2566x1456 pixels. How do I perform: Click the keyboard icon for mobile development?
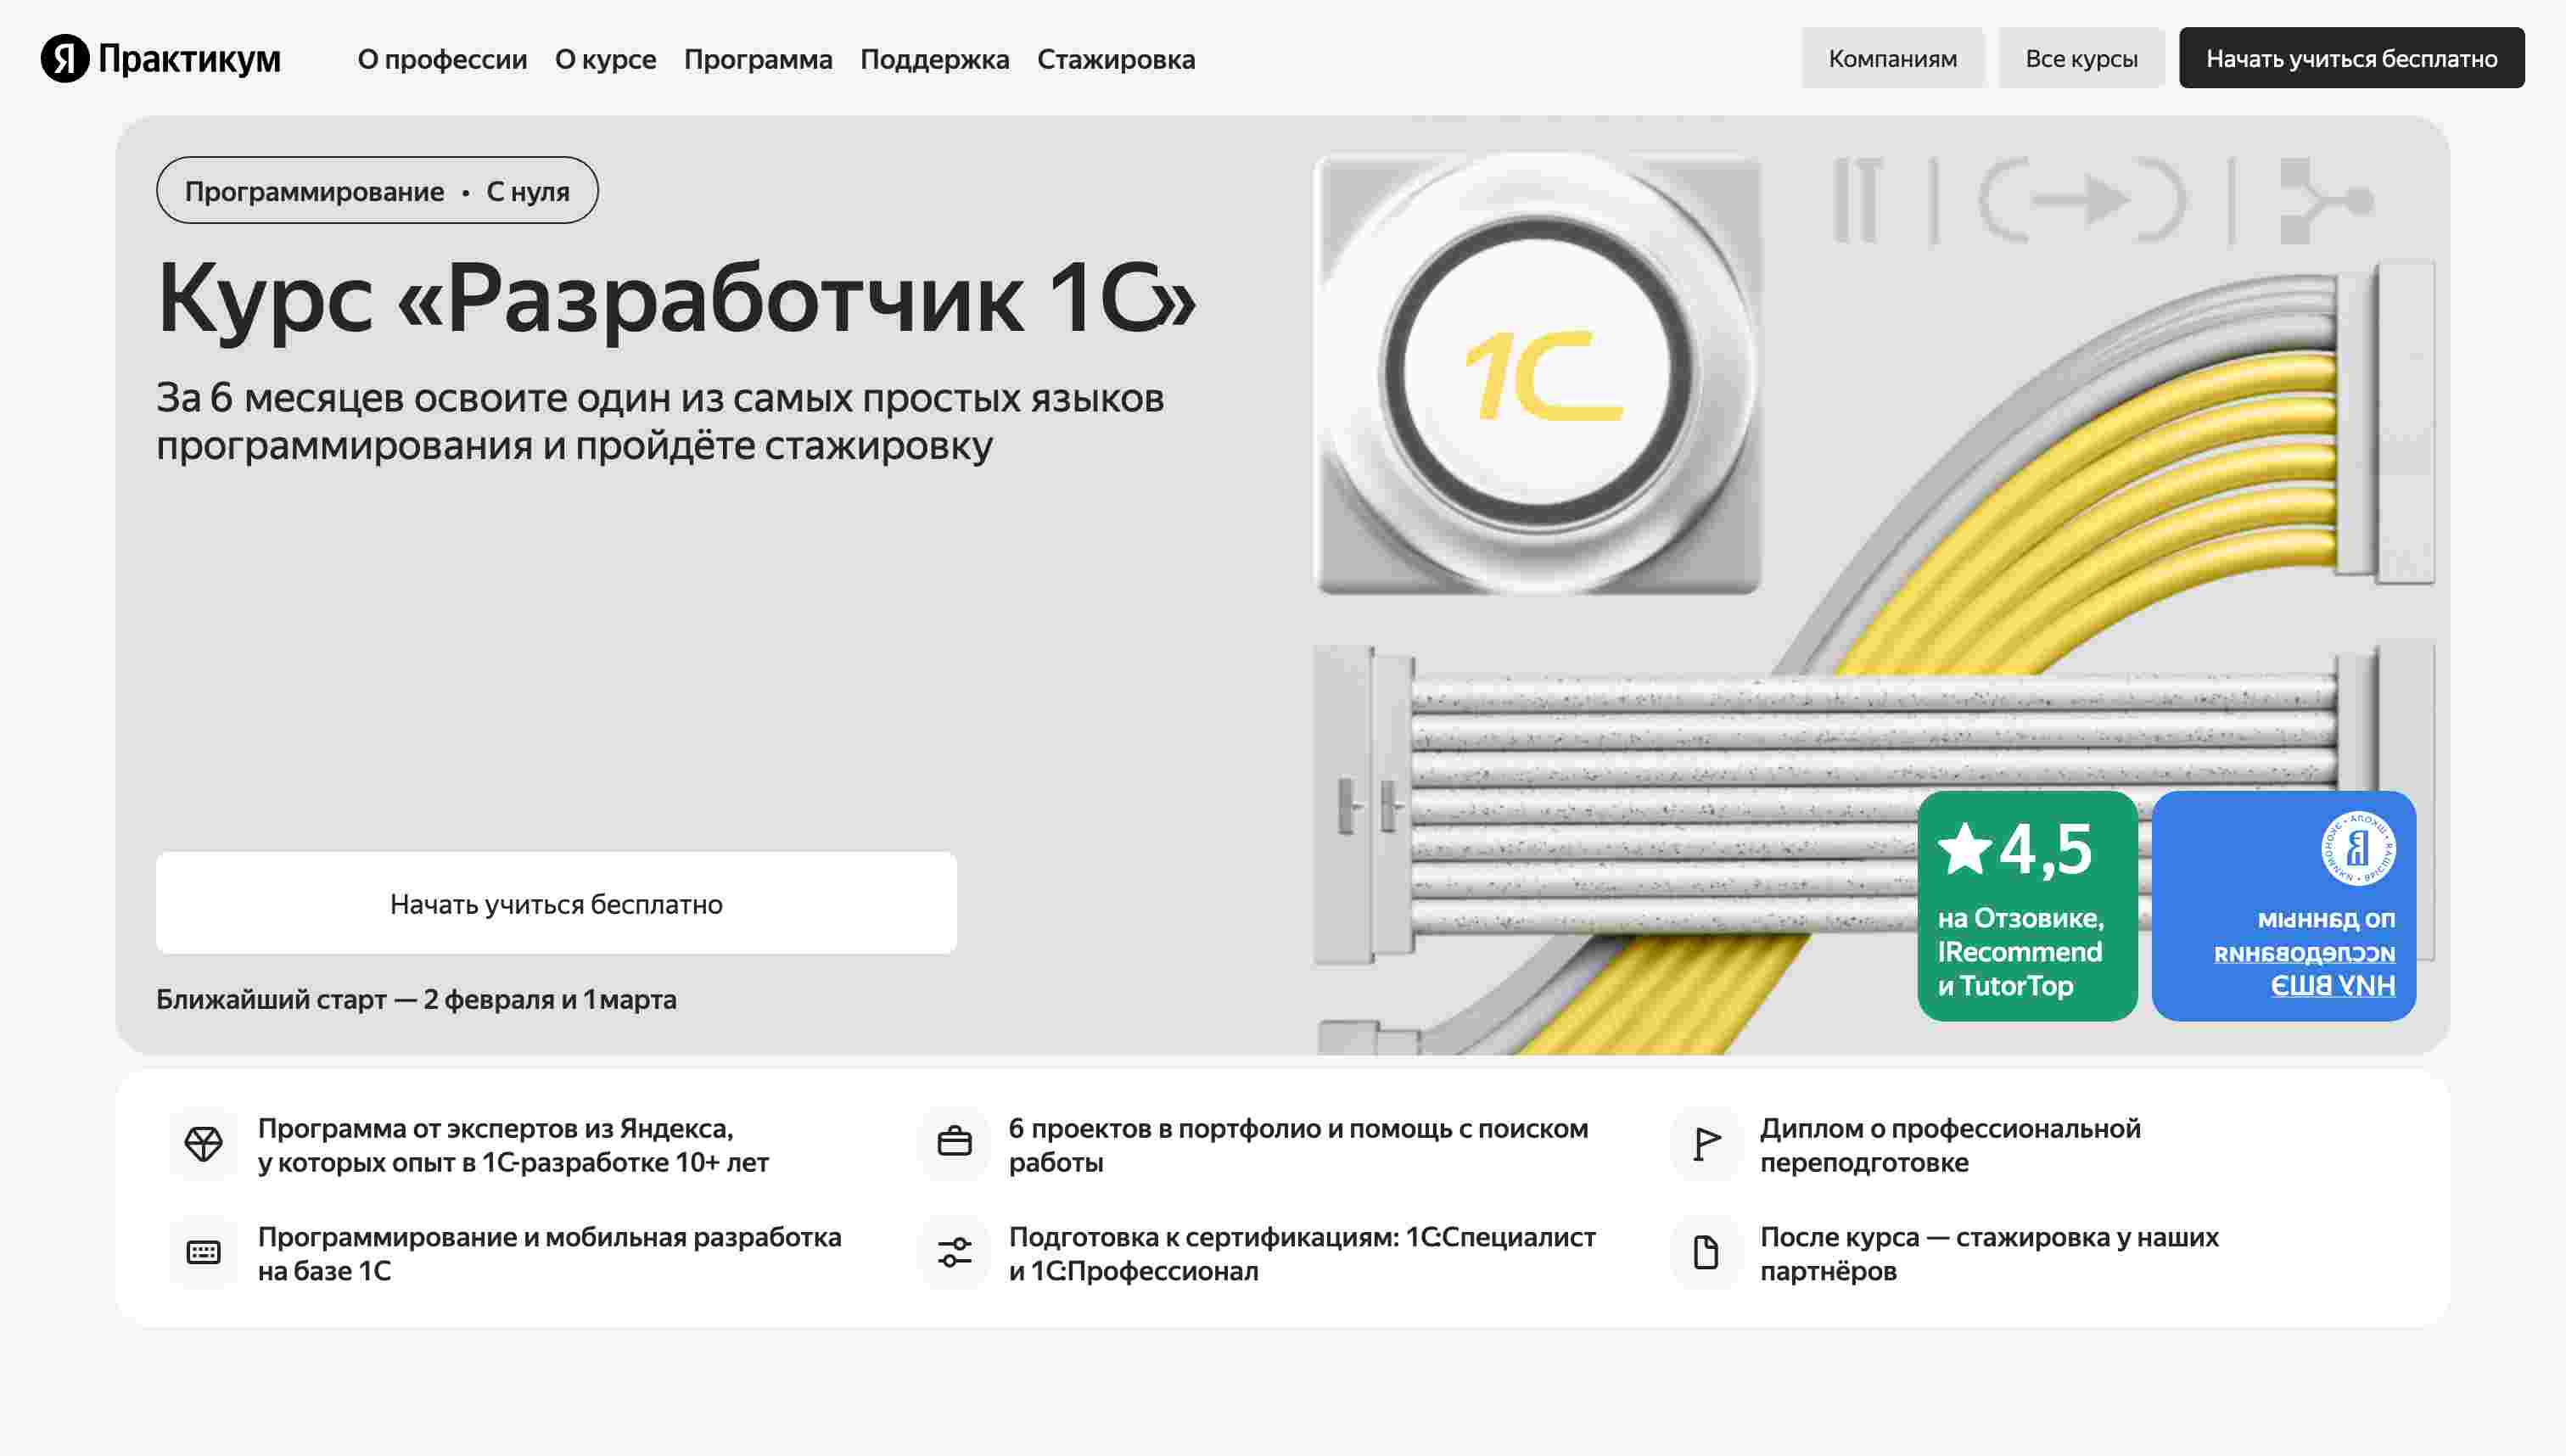(x=203, y=1252)
